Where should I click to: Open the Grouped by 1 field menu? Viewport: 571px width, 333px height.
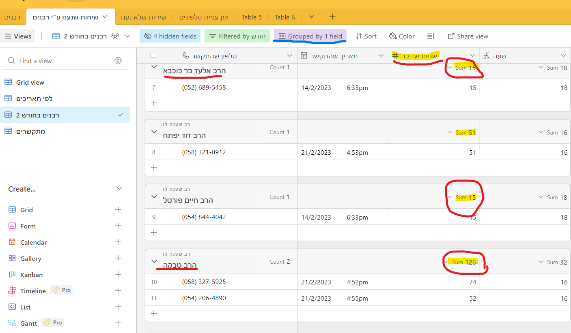[310, 36]
